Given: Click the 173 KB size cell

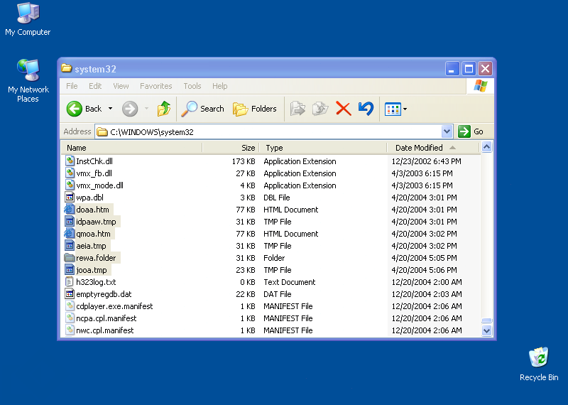Looking at the screenshot, I should point(244,161).
